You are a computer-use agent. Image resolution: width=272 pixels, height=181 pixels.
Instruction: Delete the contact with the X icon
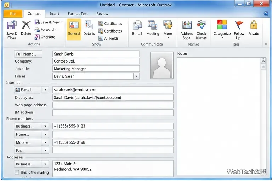point(26,25)
